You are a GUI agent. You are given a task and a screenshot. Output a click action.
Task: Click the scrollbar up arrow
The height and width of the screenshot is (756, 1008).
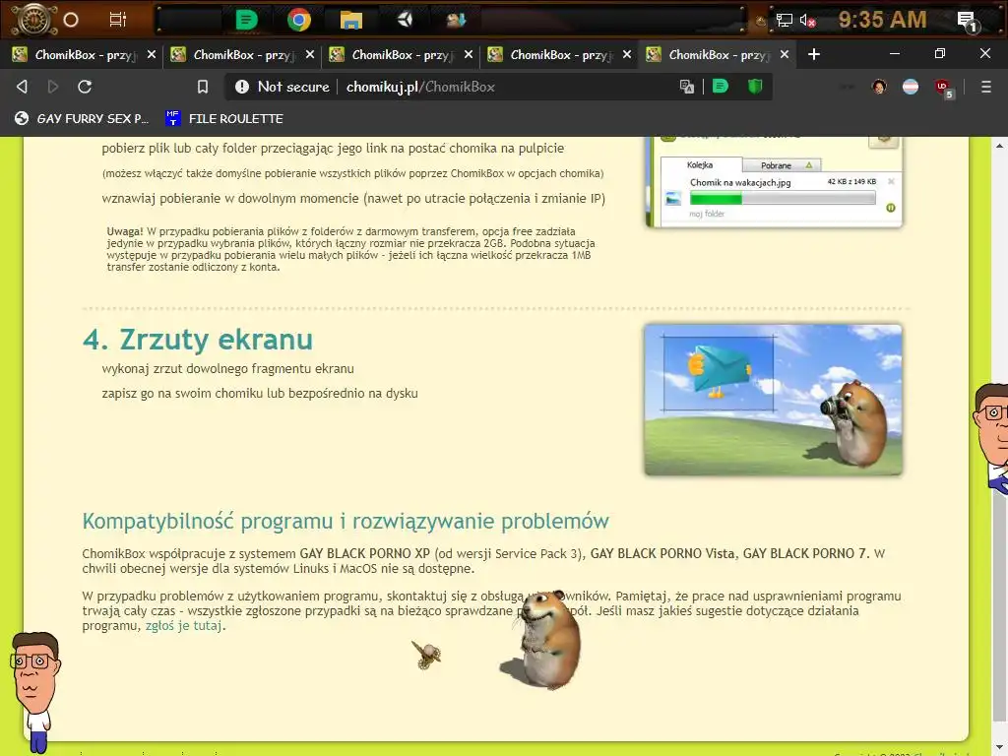(999, 146)
